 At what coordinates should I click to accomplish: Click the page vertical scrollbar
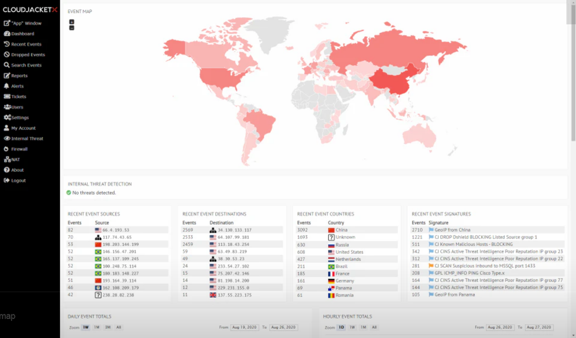tap(573, 74)
